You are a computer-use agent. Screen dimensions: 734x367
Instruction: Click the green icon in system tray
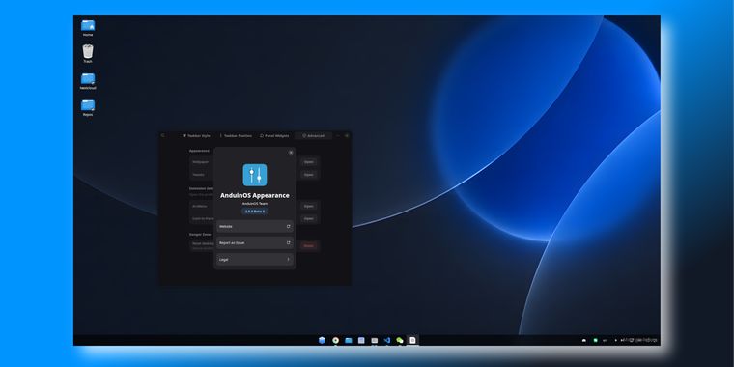(596, 340)
